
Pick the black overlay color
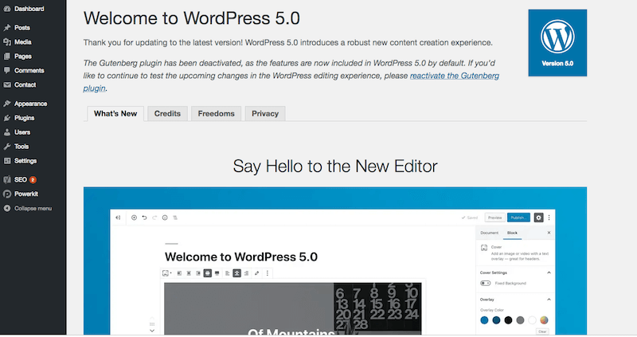[x=508, y=320]
